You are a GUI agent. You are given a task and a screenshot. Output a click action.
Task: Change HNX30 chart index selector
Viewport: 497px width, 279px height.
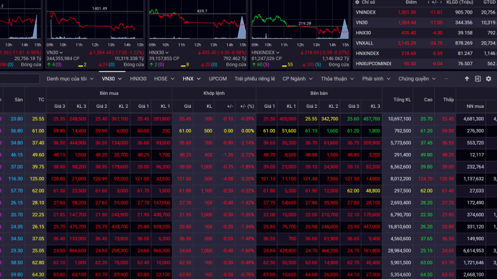click(x=159, y=52)
